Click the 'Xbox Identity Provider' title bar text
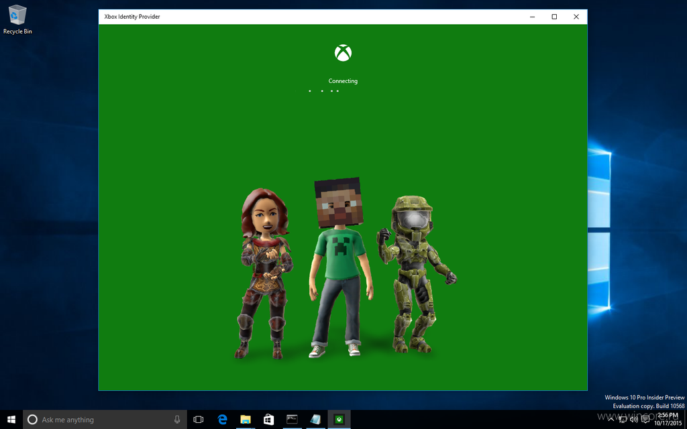The height and width of the screenshot is (429, 687). [132, 17]
